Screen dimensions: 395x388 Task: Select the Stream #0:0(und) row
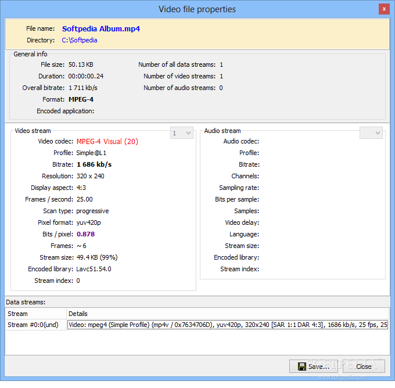pyautogui.click(x=196, y=325)
